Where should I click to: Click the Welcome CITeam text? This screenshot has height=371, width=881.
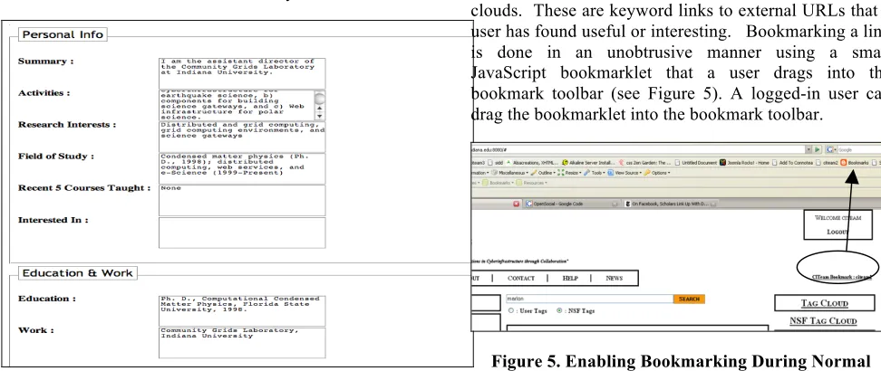click(x=837, y=218)
